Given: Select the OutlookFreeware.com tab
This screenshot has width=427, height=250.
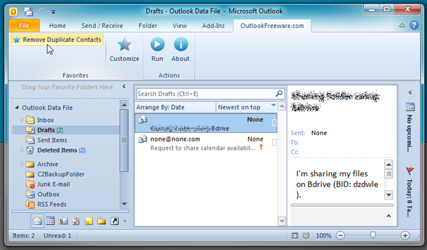Looking at the screenshot, I should point(272,26).
